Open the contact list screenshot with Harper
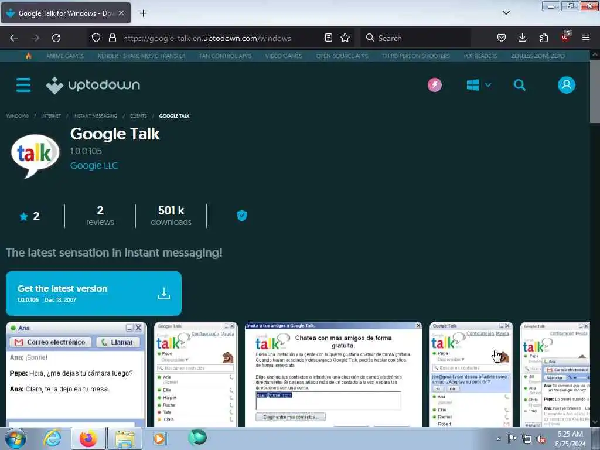 coord(196,374)
